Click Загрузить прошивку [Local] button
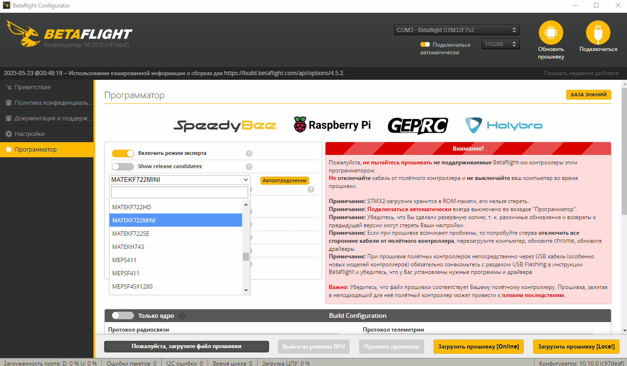Screen dimensions: 627x366 coord(576,347)
